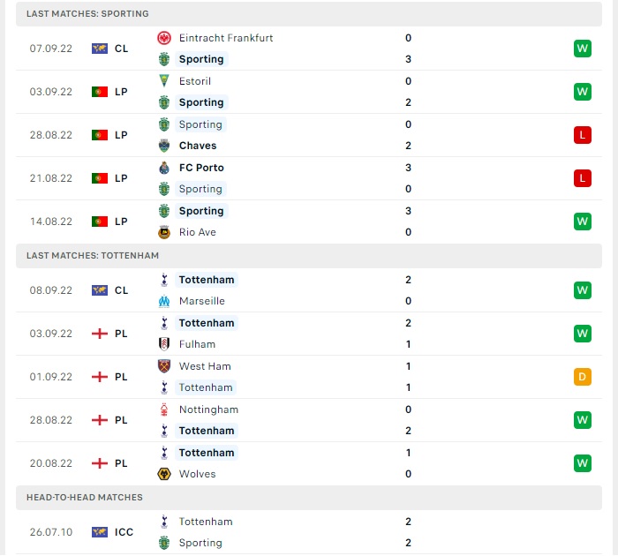Viewport: 618px width, 556px height.
Task: Open the Tottenham vs Marseille match row
Action: [x=309, y=290]
